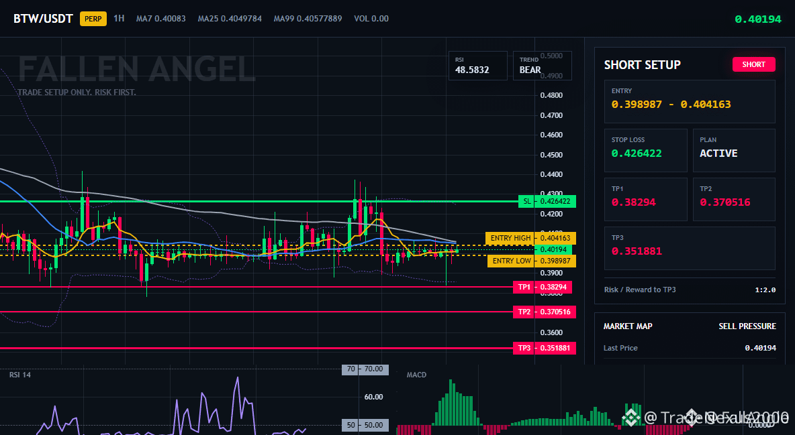
Task: Click the MA25 0.4049784 indicator label
Action: point(230,19)
